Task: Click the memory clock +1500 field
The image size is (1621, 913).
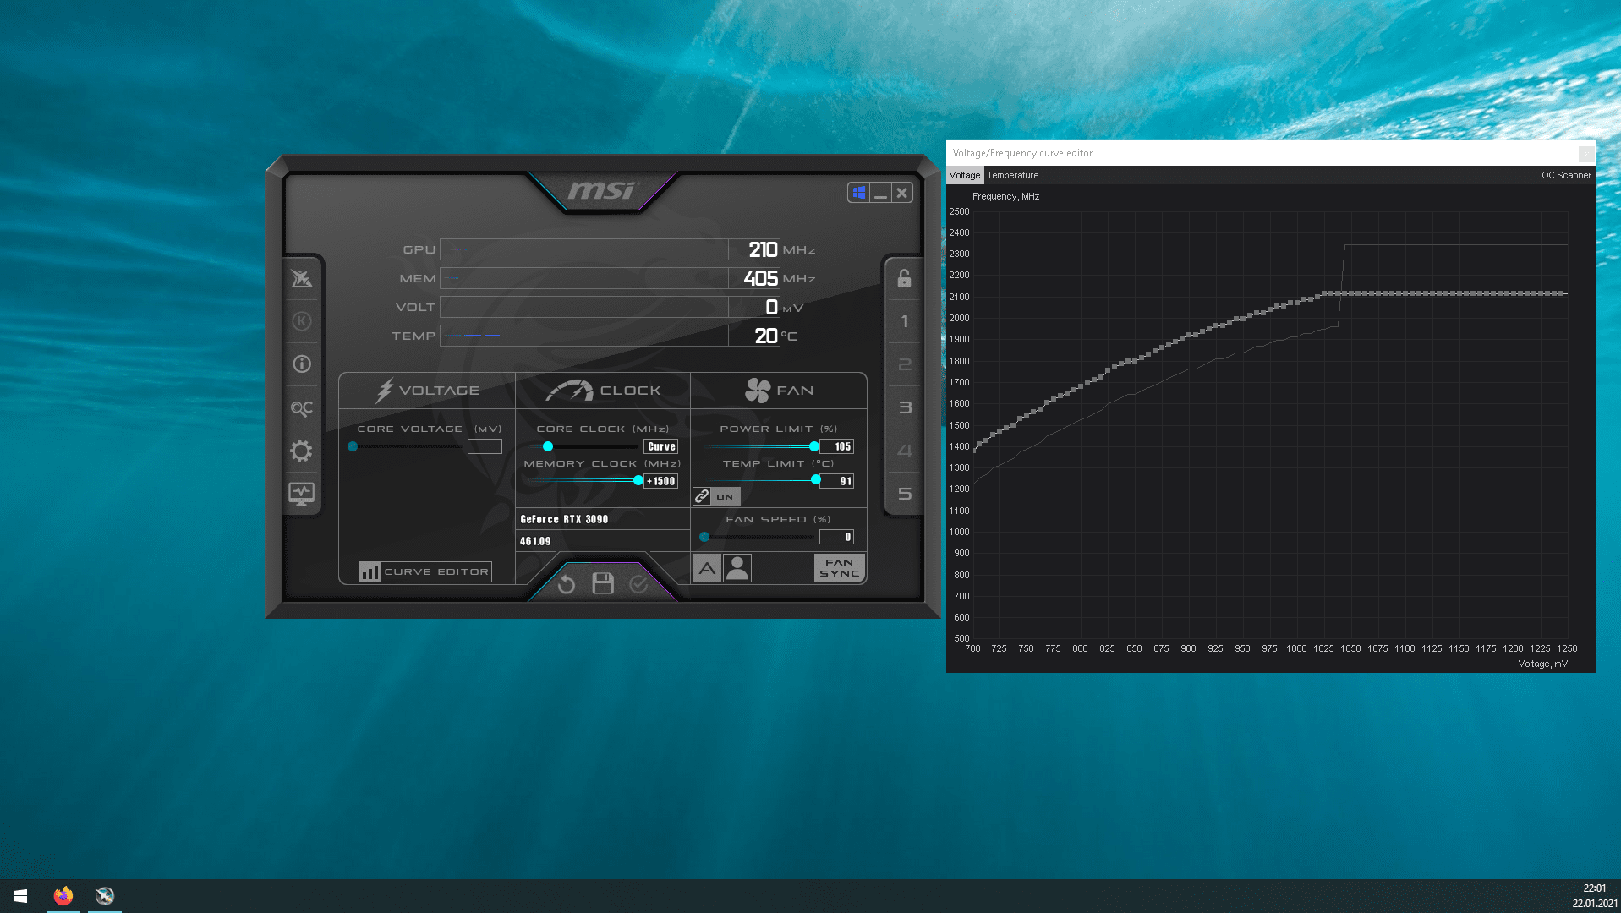Action: 661,481
